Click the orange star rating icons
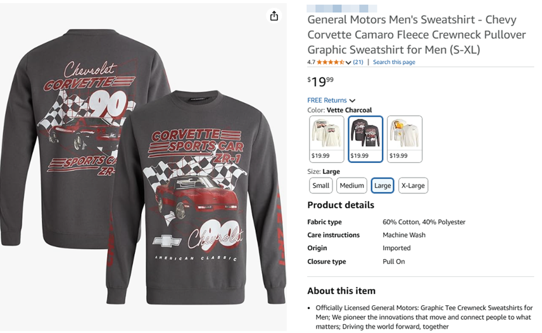542x333 pixels. [x=330, y=62]
